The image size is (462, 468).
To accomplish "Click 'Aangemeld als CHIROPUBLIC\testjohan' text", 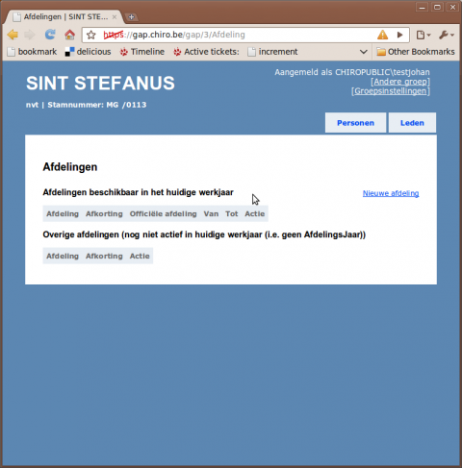I will point(352,72).
